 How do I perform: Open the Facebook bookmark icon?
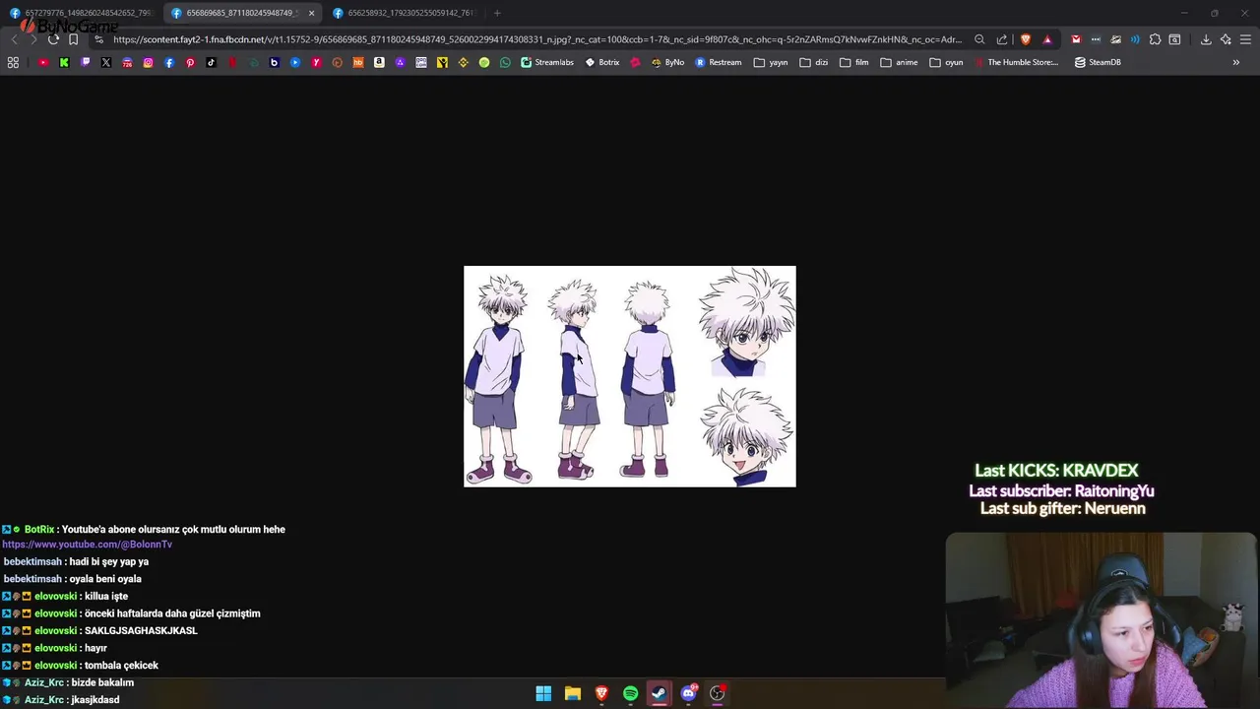pos(169,62)
